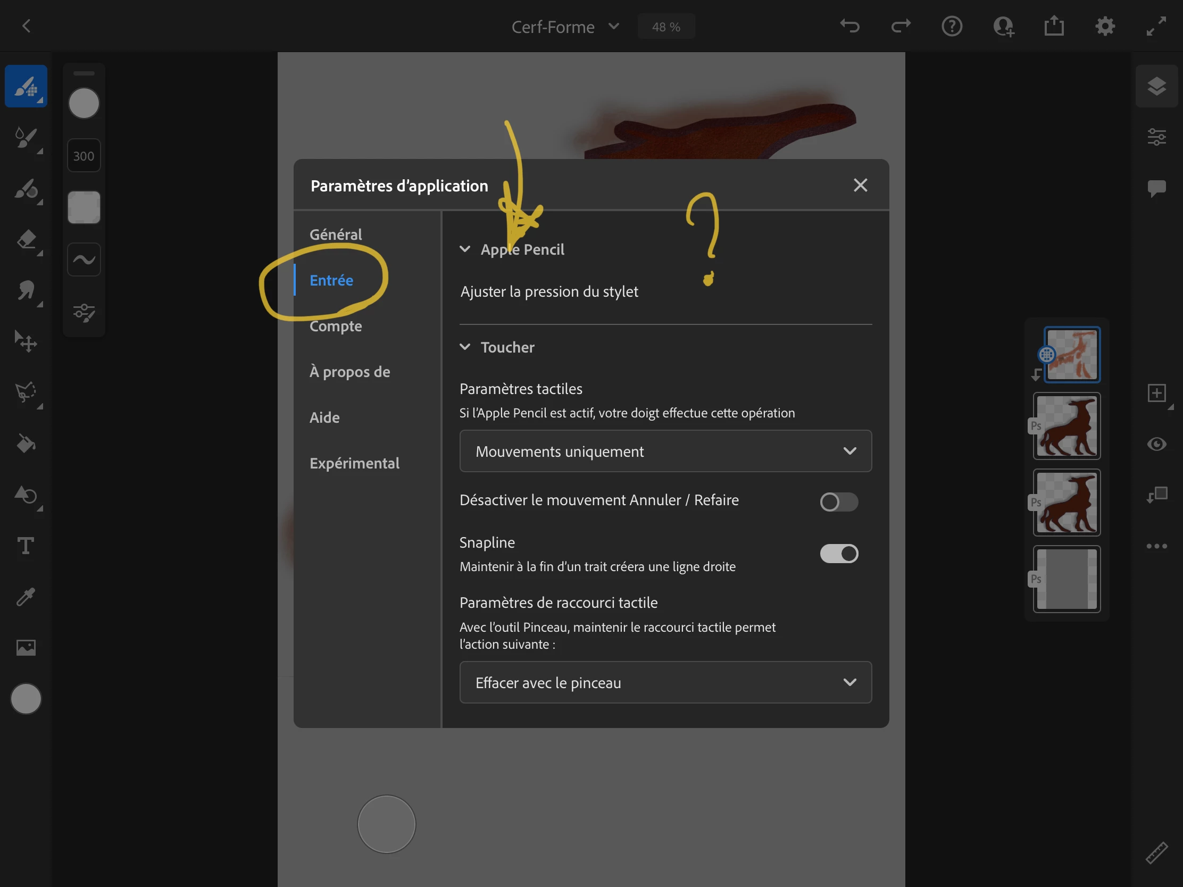Collapse the Toucher section

[465, 347]
